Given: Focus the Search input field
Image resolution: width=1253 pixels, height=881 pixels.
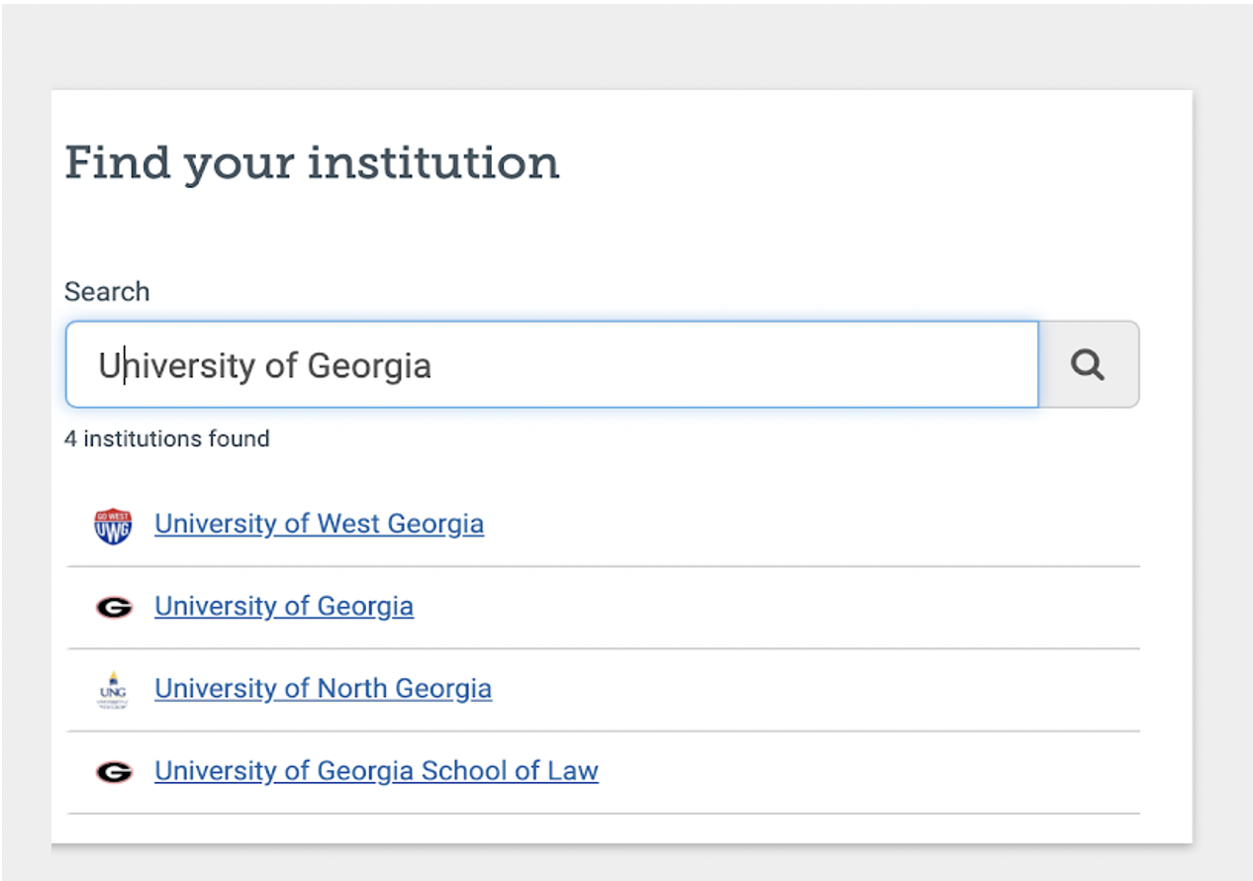Looking at the screenshot, I should pyautogui.click(x=551, y=364).
